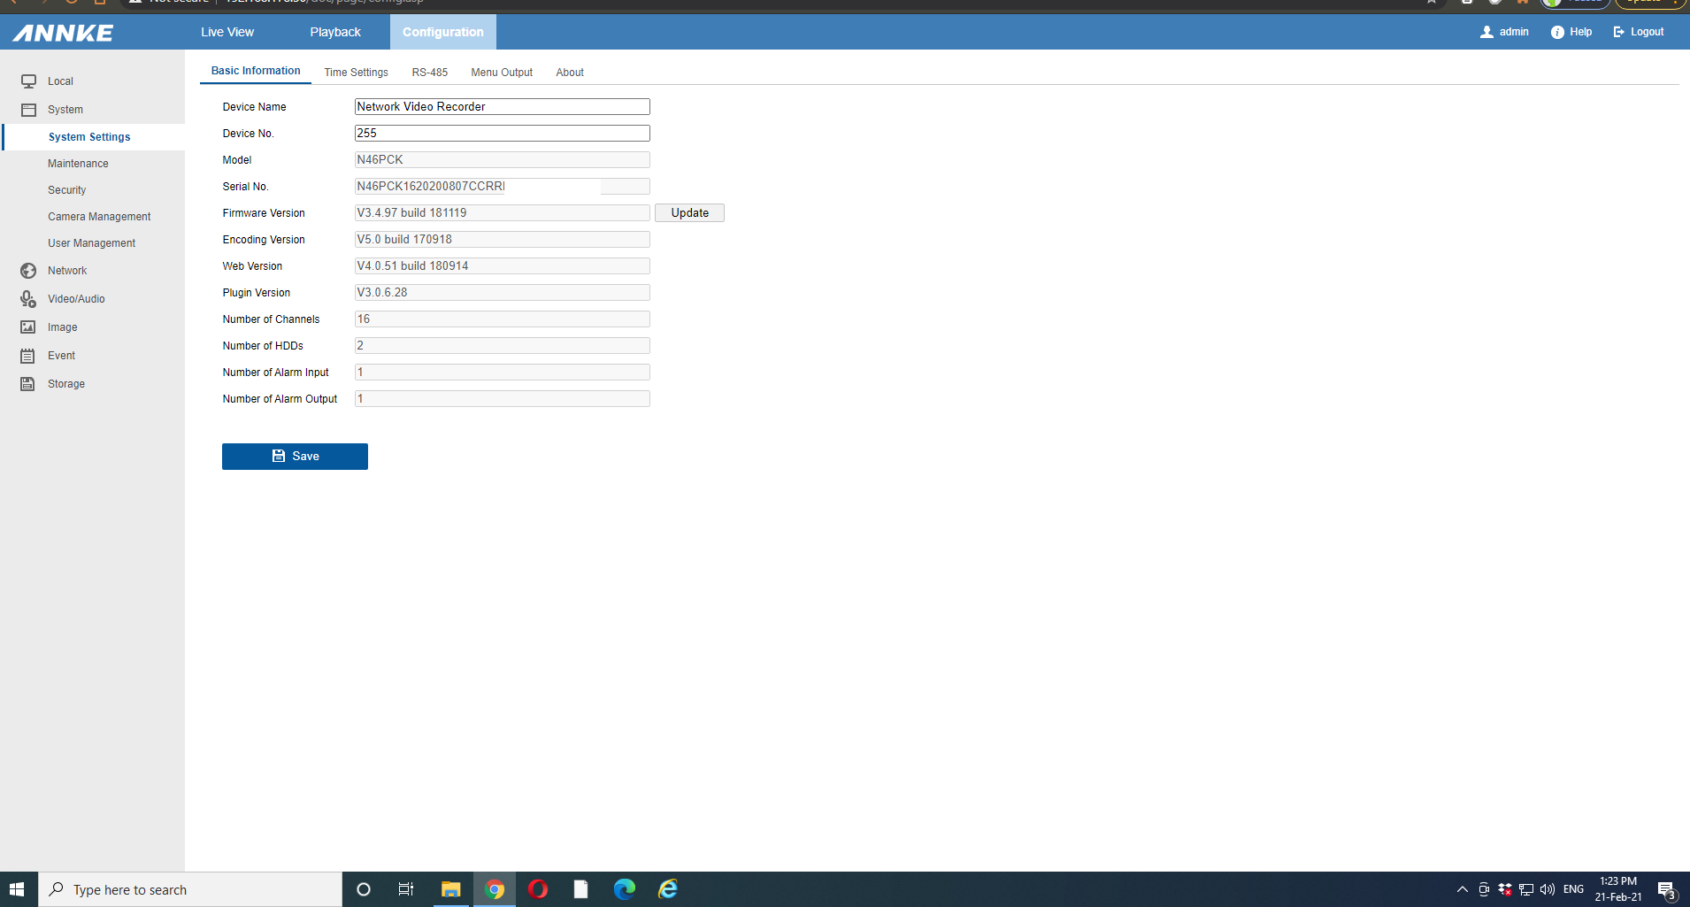Click the Storage disk icon
Image resolution: width=1690 pixels, height=907 pixels.
click(x=28, y=384)
